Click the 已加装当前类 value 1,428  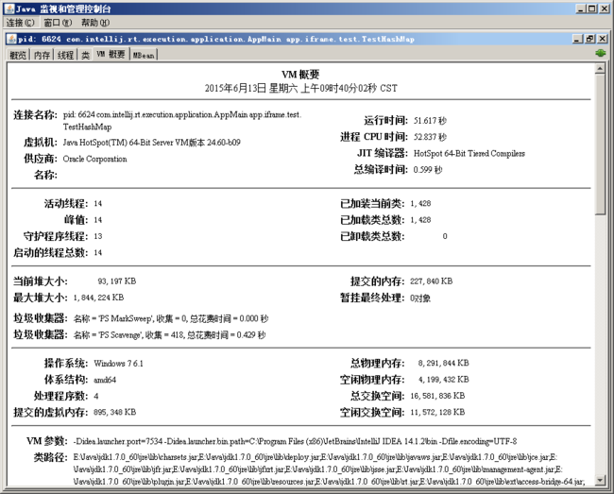pyautogui.click(x=420, y=203)
